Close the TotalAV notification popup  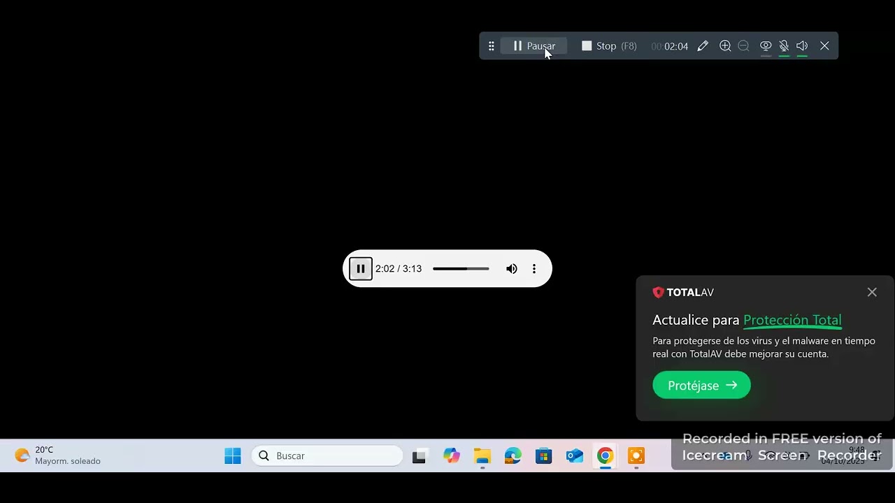(x=872, y=292)
